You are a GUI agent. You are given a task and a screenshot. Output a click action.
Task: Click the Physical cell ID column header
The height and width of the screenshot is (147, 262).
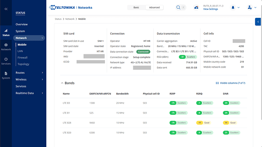(151, 94)
